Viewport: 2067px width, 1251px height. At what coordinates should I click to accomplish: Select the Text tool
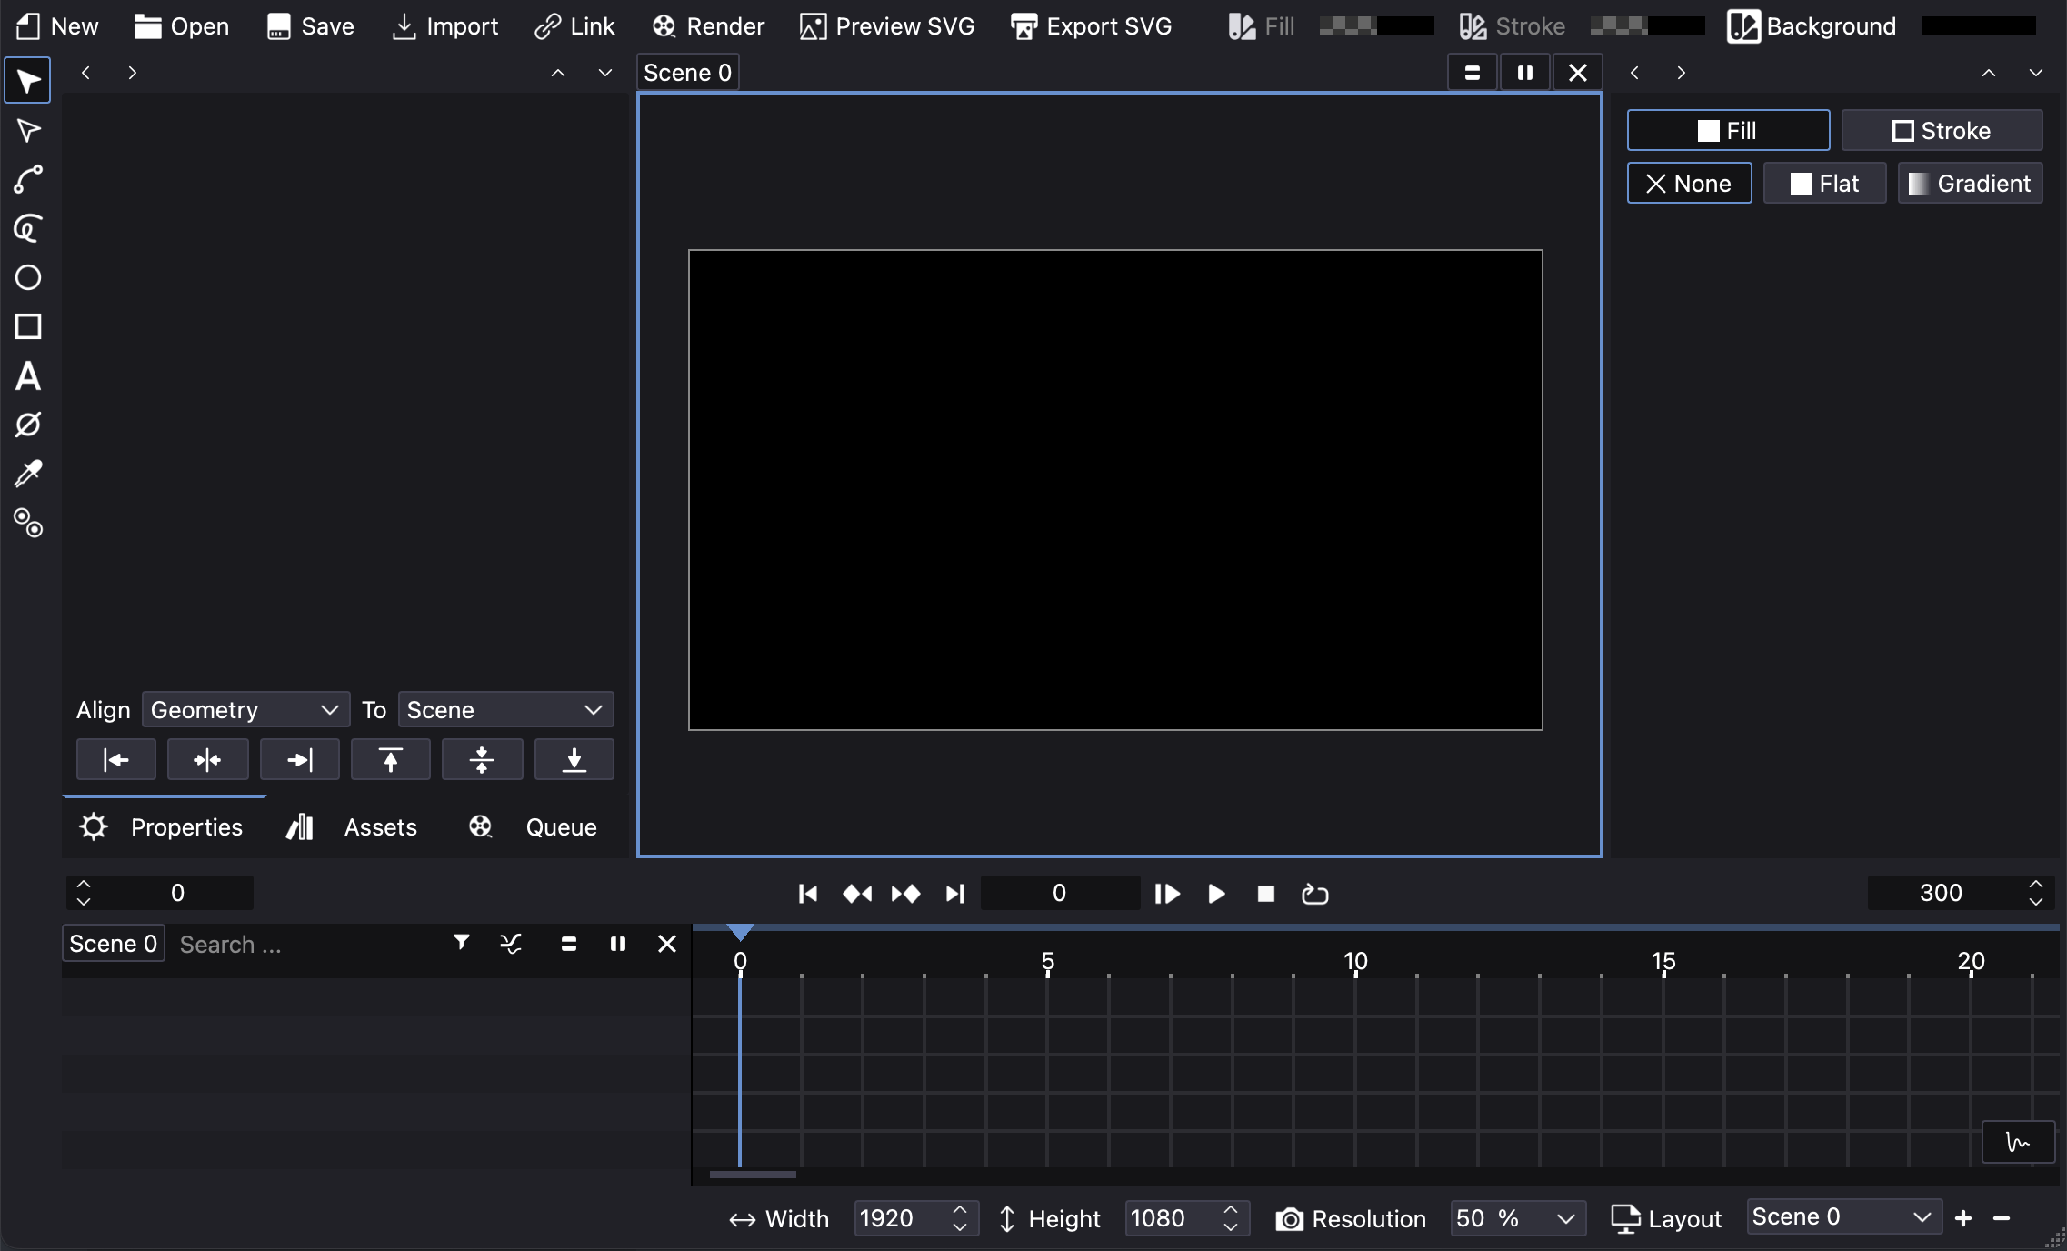(26, 378)
